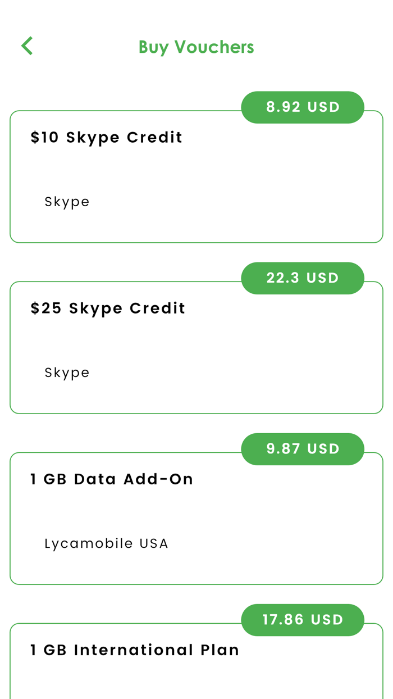The width and height of the screenshot is (393, 699).
Task: Click the Skype label on the second card
Action: click(x=67, y=372)
